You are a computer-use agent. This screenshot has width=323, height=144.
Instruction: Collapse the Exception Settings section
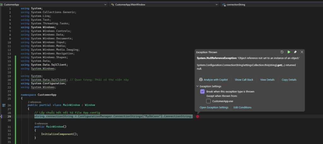[x=197, y=86]
